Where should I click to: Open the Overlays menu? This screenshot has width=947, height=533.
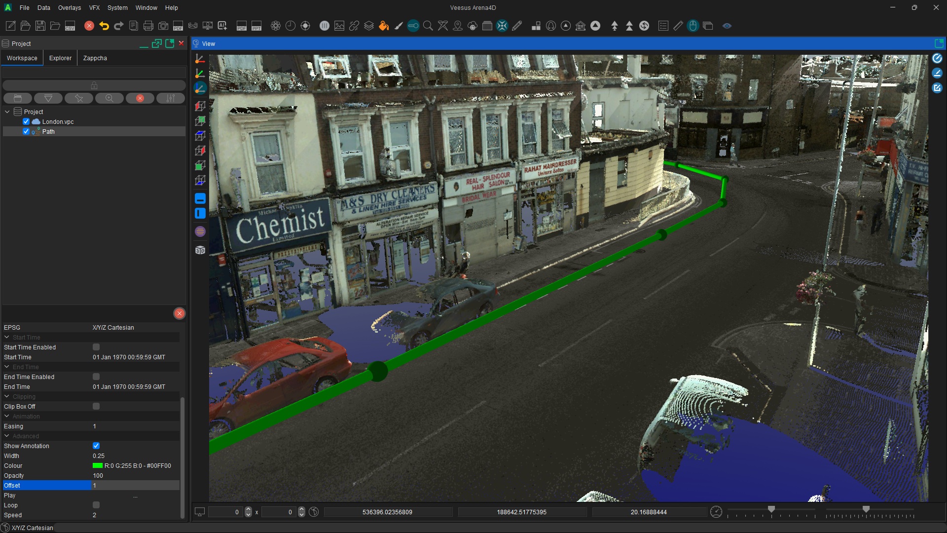tap(70, 8)
